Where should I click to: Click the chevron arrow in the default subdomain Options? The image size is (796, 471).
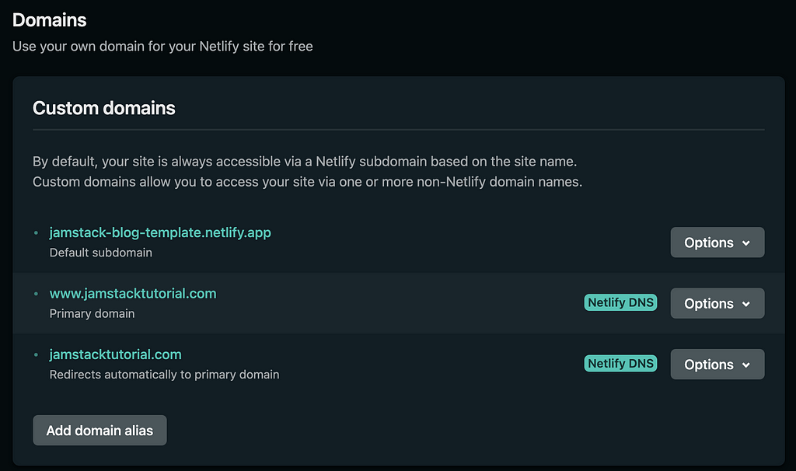[x=745, y=243]
